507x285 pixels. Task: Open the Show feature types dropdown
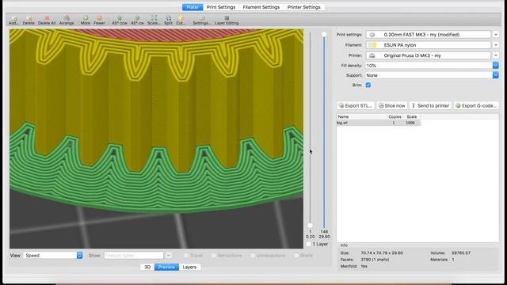169,256
